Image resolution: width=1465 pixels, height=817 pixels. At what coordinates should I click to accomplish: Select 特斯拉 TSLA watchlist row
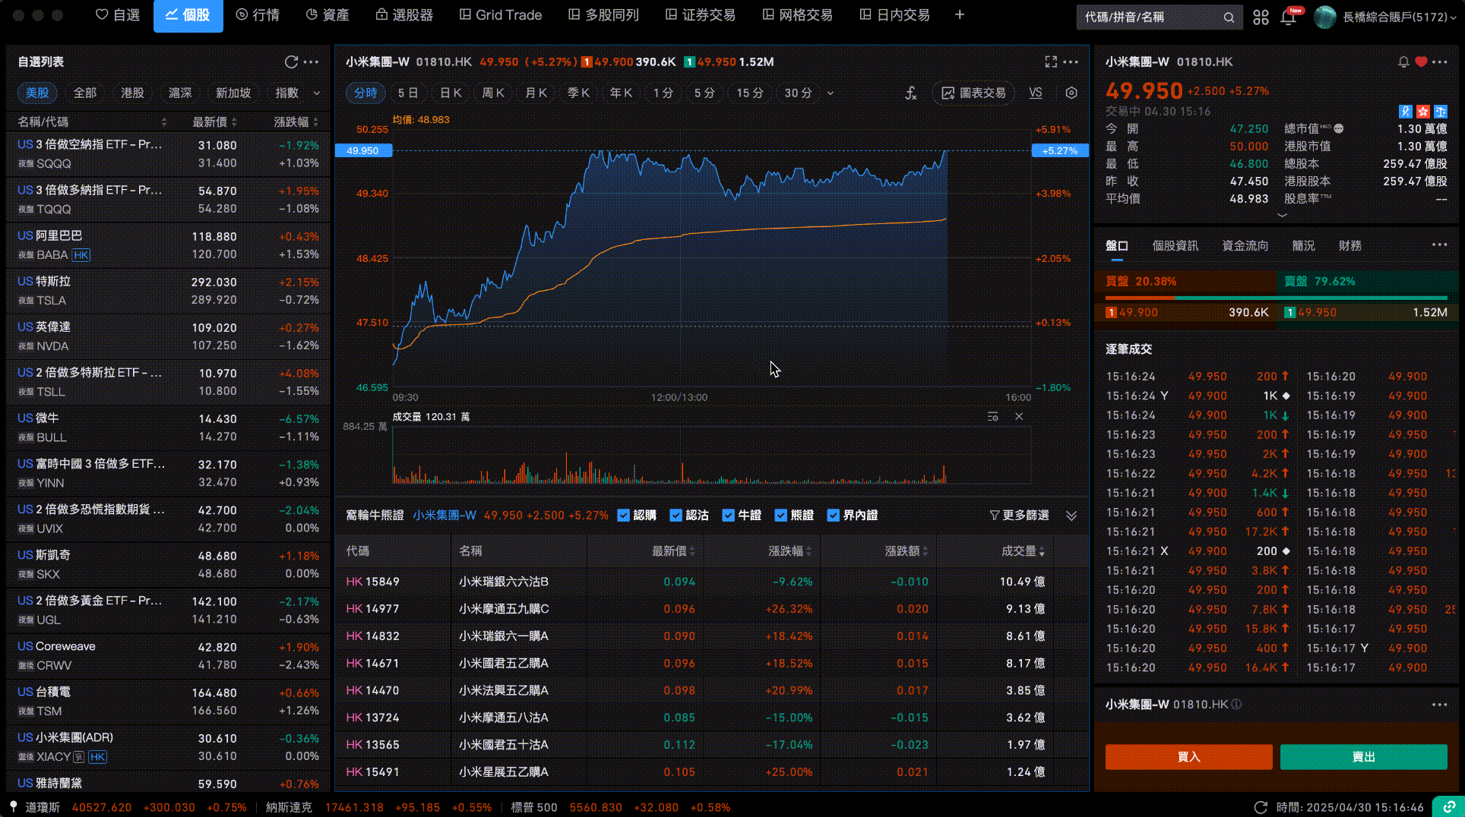point(168,291)
